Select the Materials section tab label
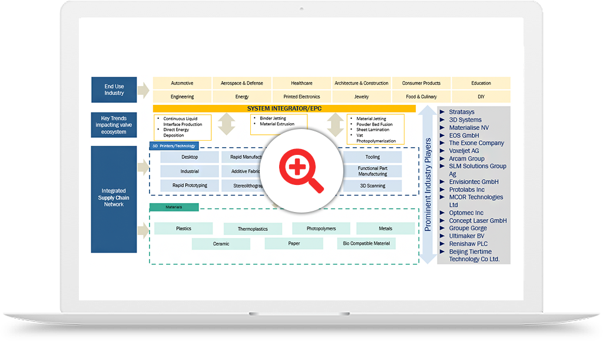The width and height of the screenshot is (603, 341). click(174, 207)
